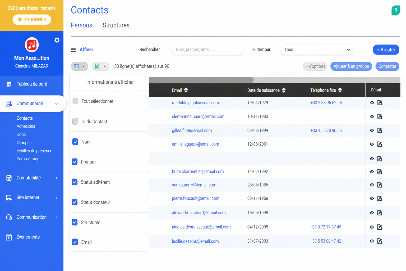This screenshot has height=271, width=406.
Task: Open Groupes in the sidebar
Action: pyautogui.click(x=24, y=143)
